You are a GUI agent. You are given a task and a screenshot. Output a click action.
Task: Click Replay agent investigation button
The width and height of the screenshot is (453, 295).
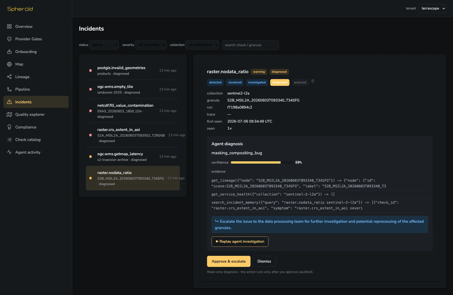click(240, 242)
